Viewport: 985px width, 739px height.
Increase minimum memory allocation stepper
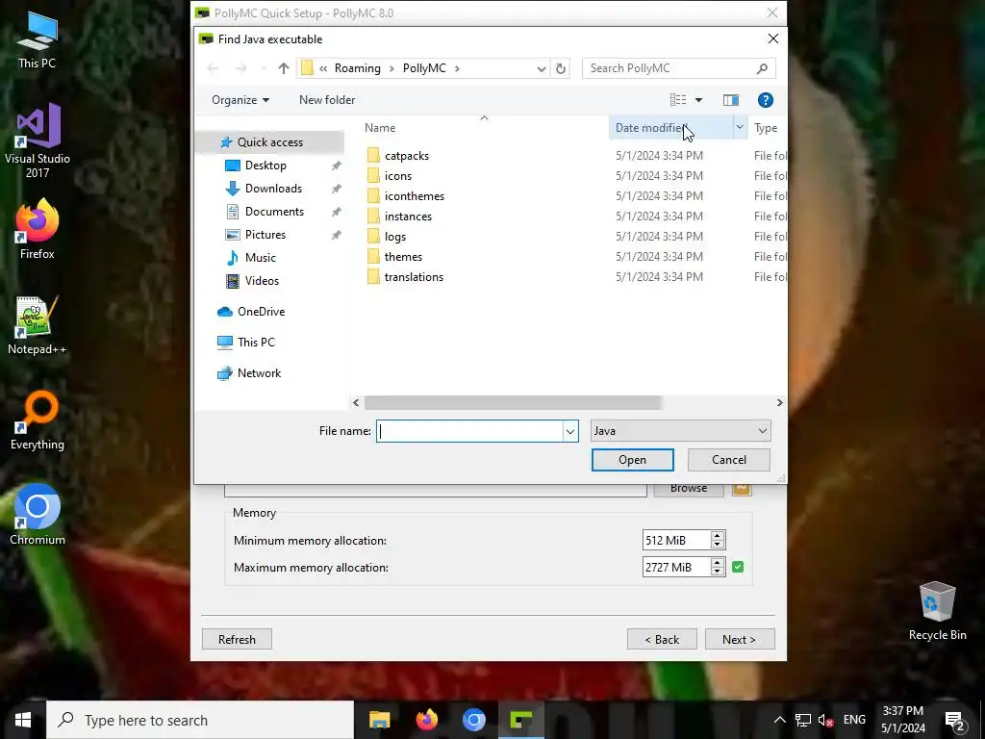tap(718, 535)
